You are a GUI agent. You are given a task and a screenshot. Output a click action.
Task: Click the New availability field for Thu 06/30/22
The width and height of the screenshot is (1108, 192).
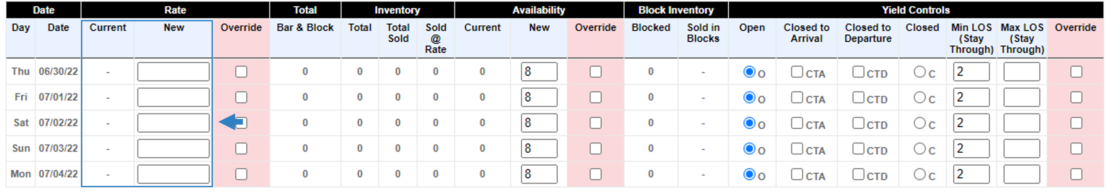[539, 72]
